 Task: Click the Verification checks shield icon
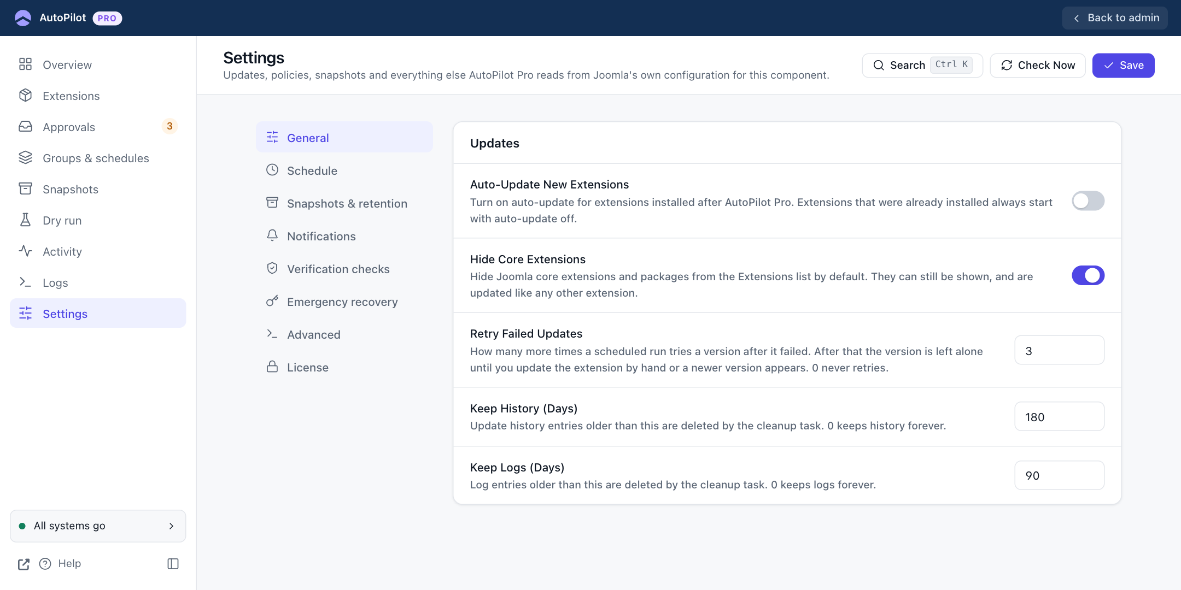(x=272, y=268)
